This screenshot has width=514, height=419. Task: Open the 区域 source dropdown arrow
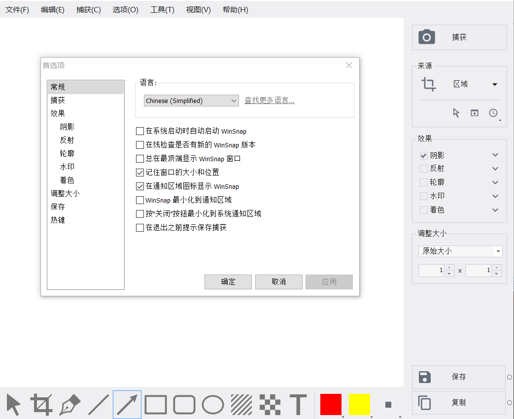(495, 84)
